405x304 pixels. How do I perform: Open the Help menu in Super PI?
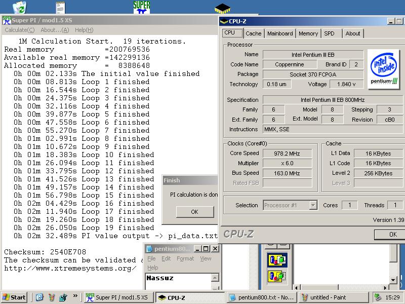(84, 30)
